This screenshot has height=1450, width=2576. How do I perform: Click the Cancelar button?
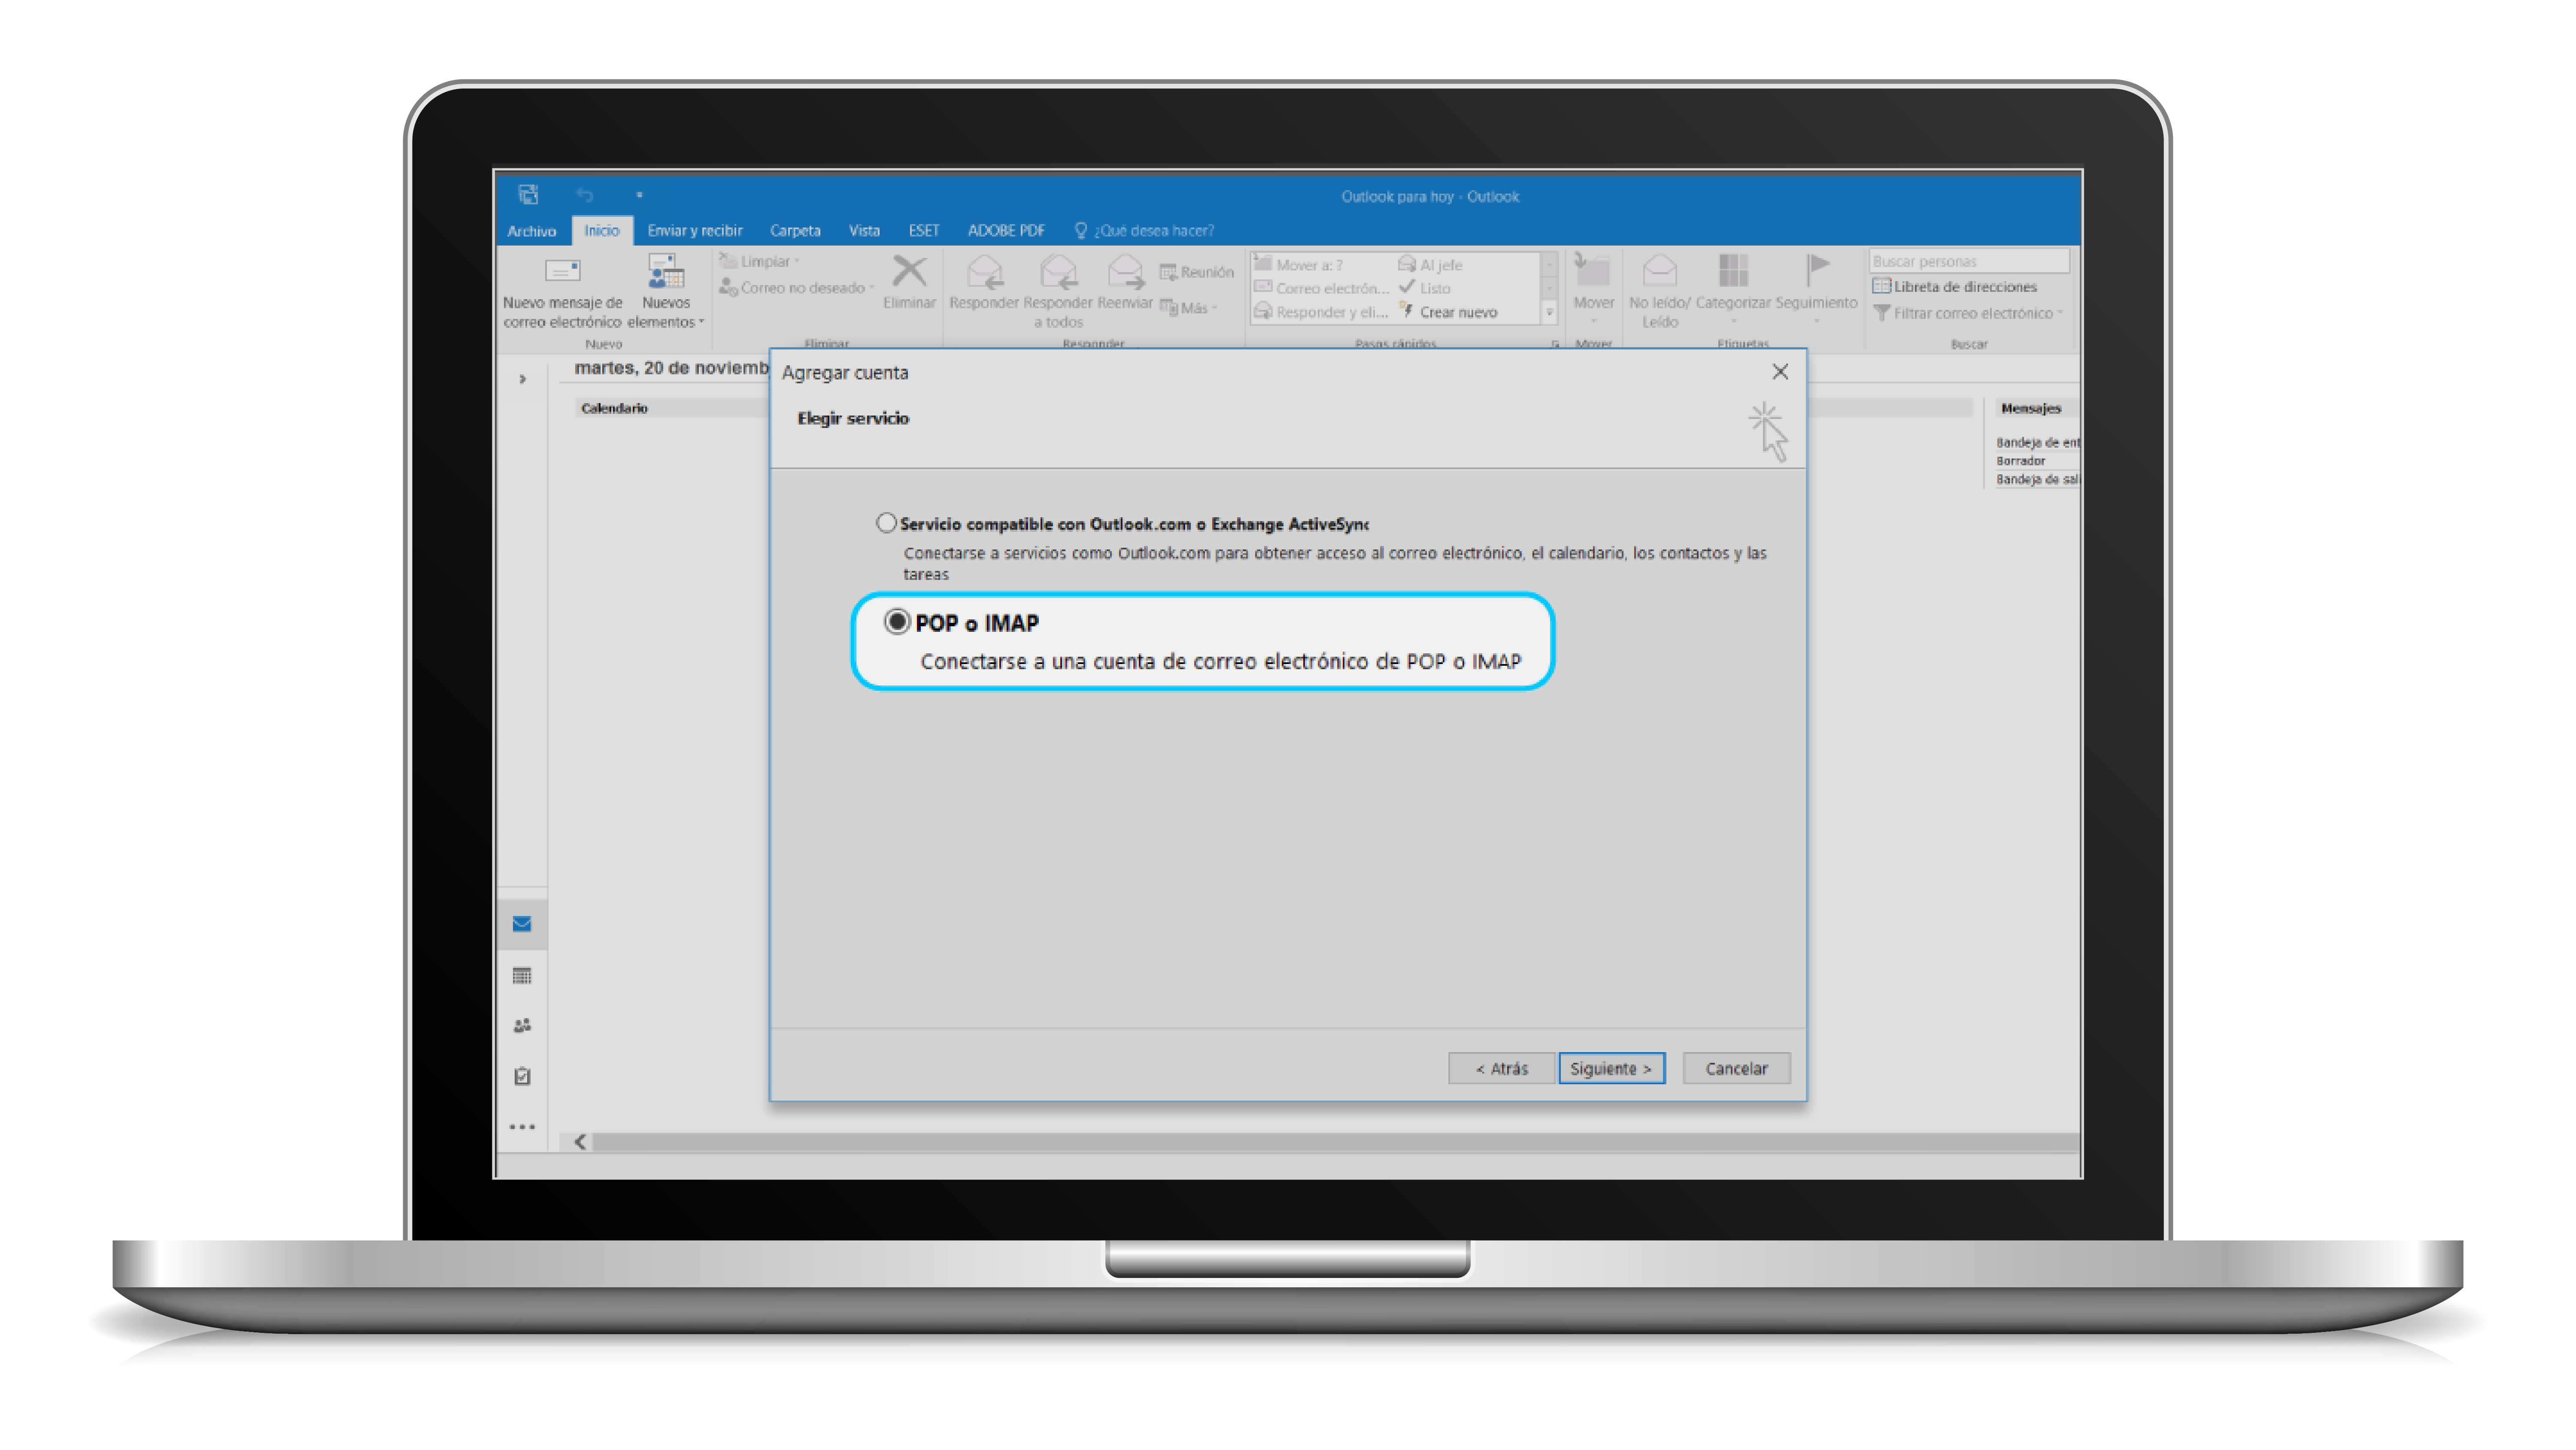point(1736,1068)
